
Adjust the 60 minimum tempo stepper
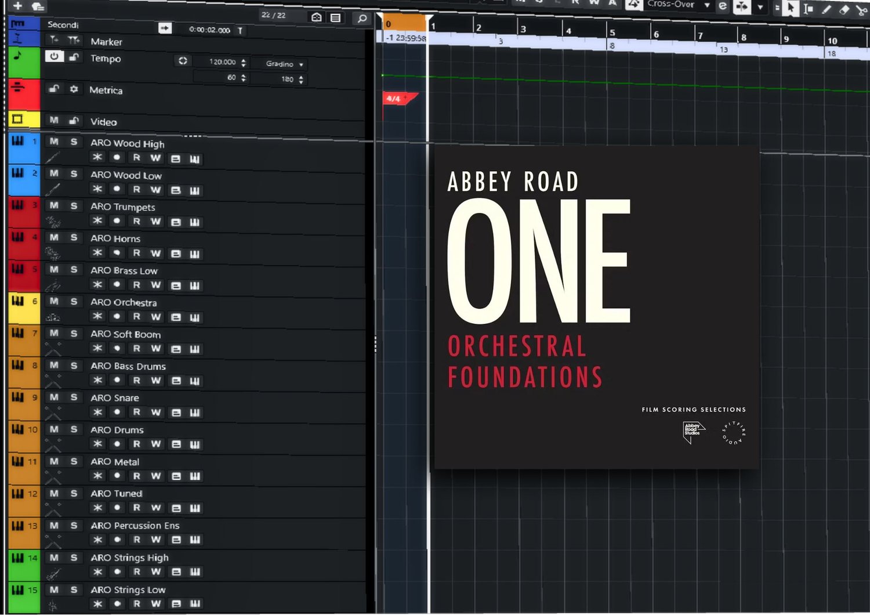point(244,78)
